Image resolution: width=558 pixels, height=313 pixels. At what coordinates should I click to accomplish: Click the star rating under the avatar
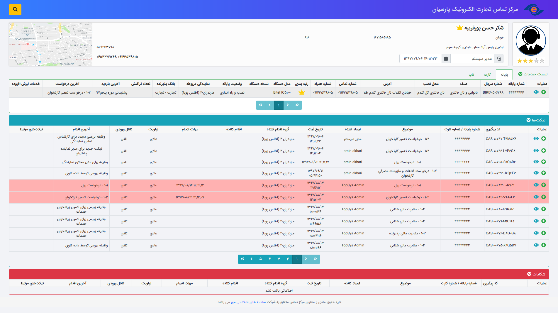tap(531, 61)
